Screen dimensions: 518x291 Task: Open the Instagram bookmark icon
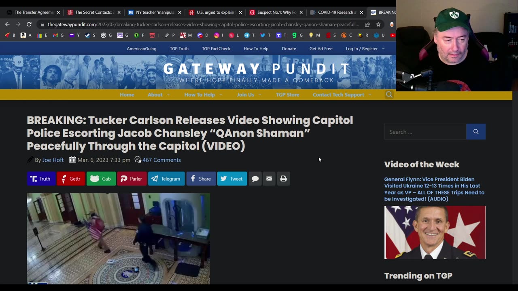217,35
